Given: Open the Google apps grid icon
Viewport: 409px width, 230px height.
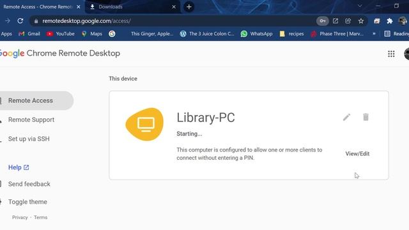Looking at the screenshot, I should pyautogui.click(x=391, y=54).
